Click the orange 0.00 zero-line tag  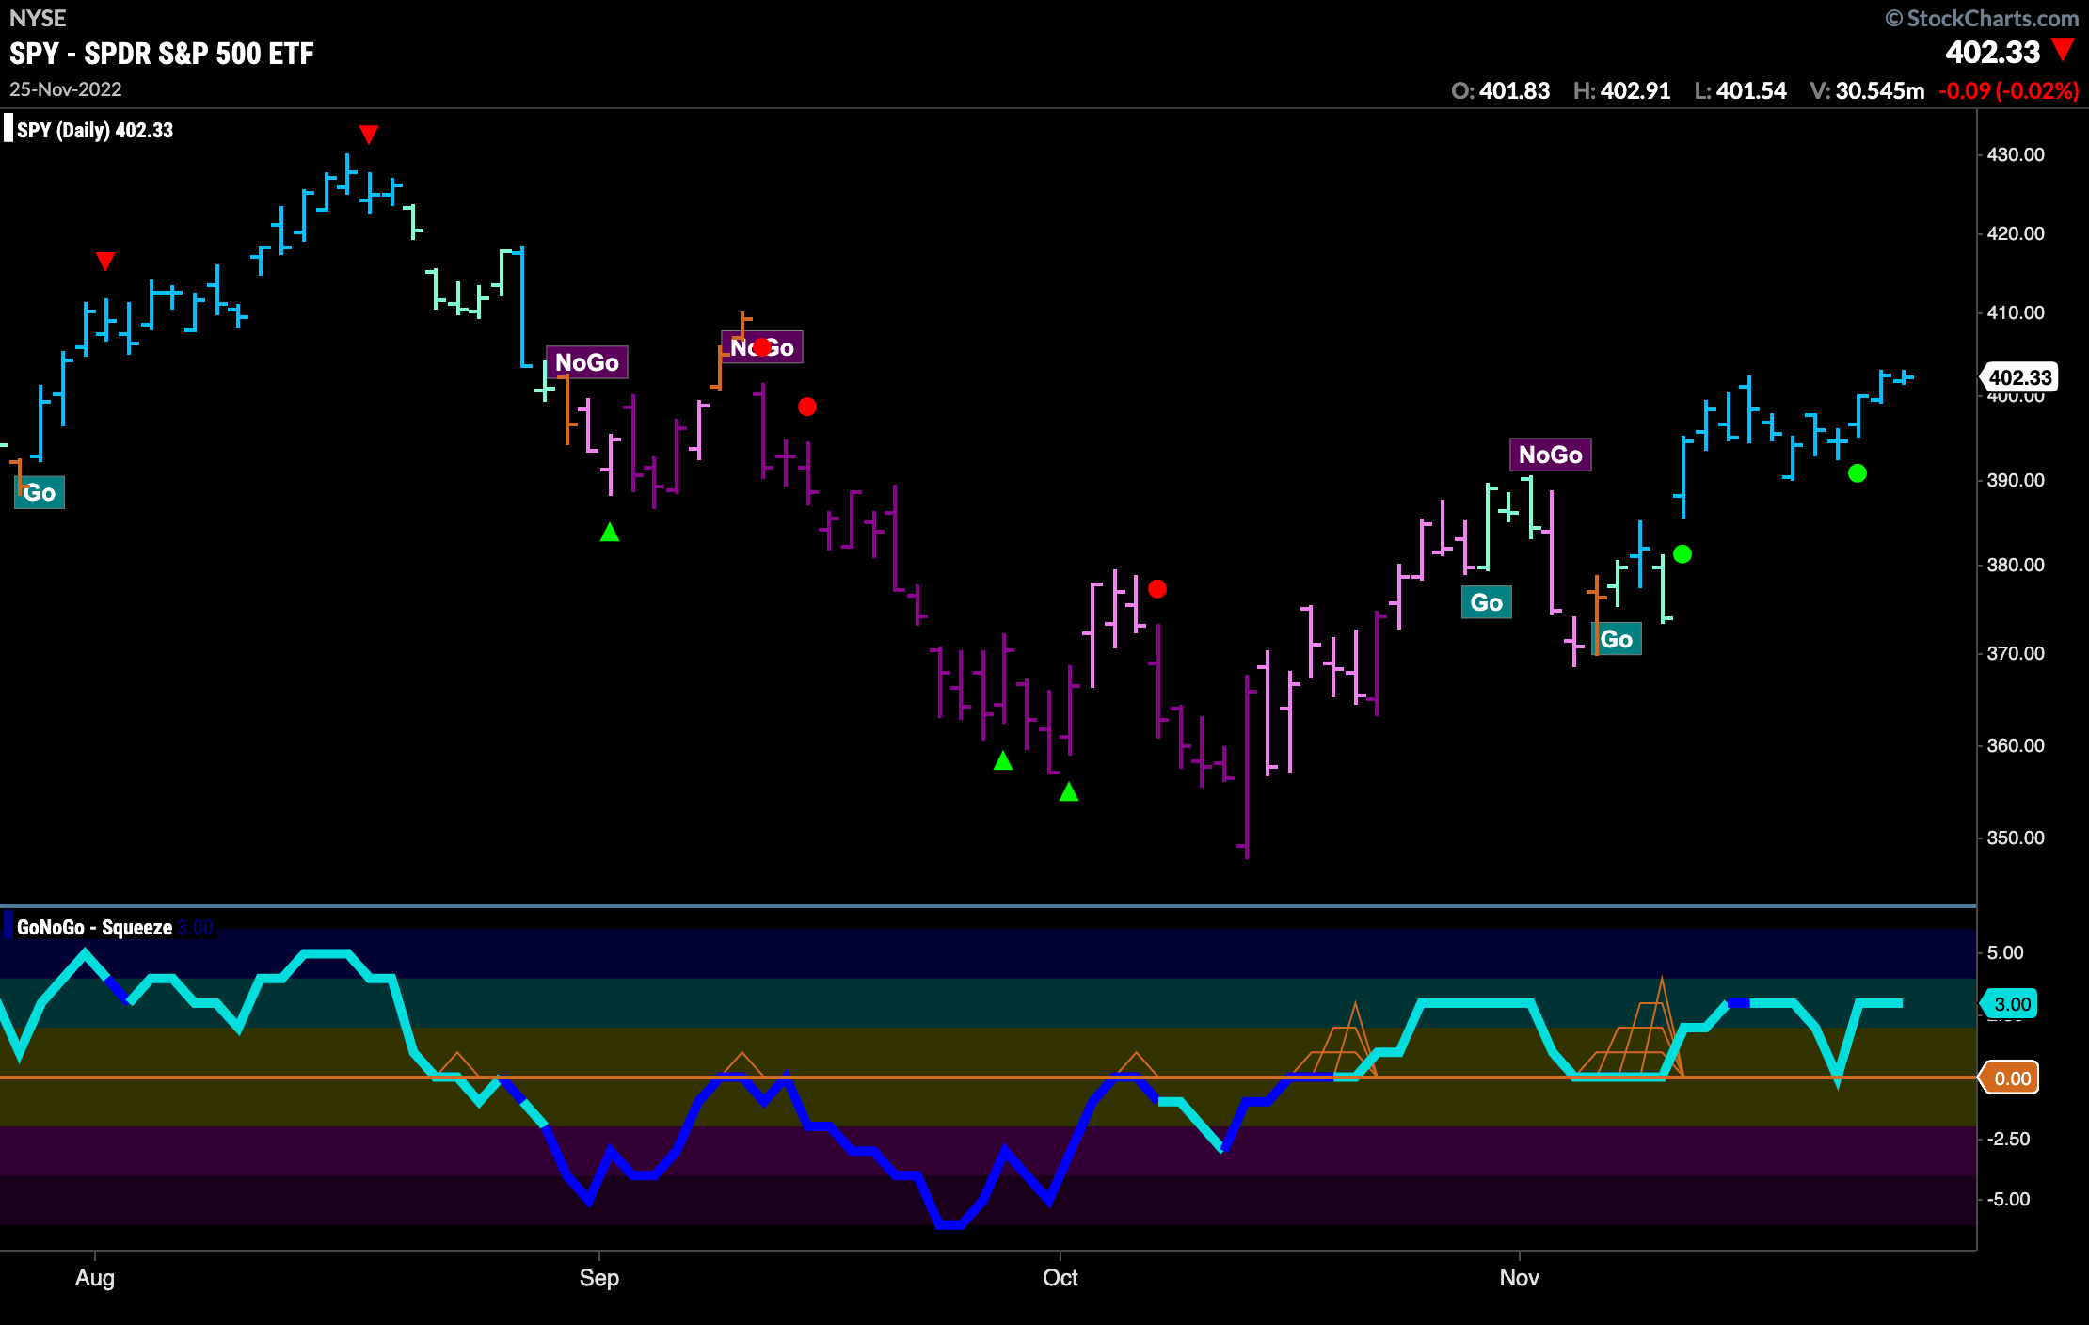point(2011,1078)
